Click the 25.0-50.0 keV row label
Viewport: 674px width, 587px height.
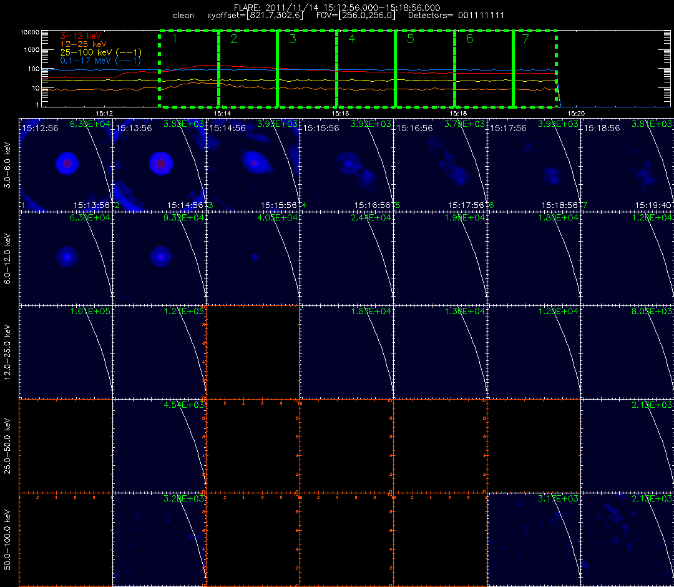7,446
